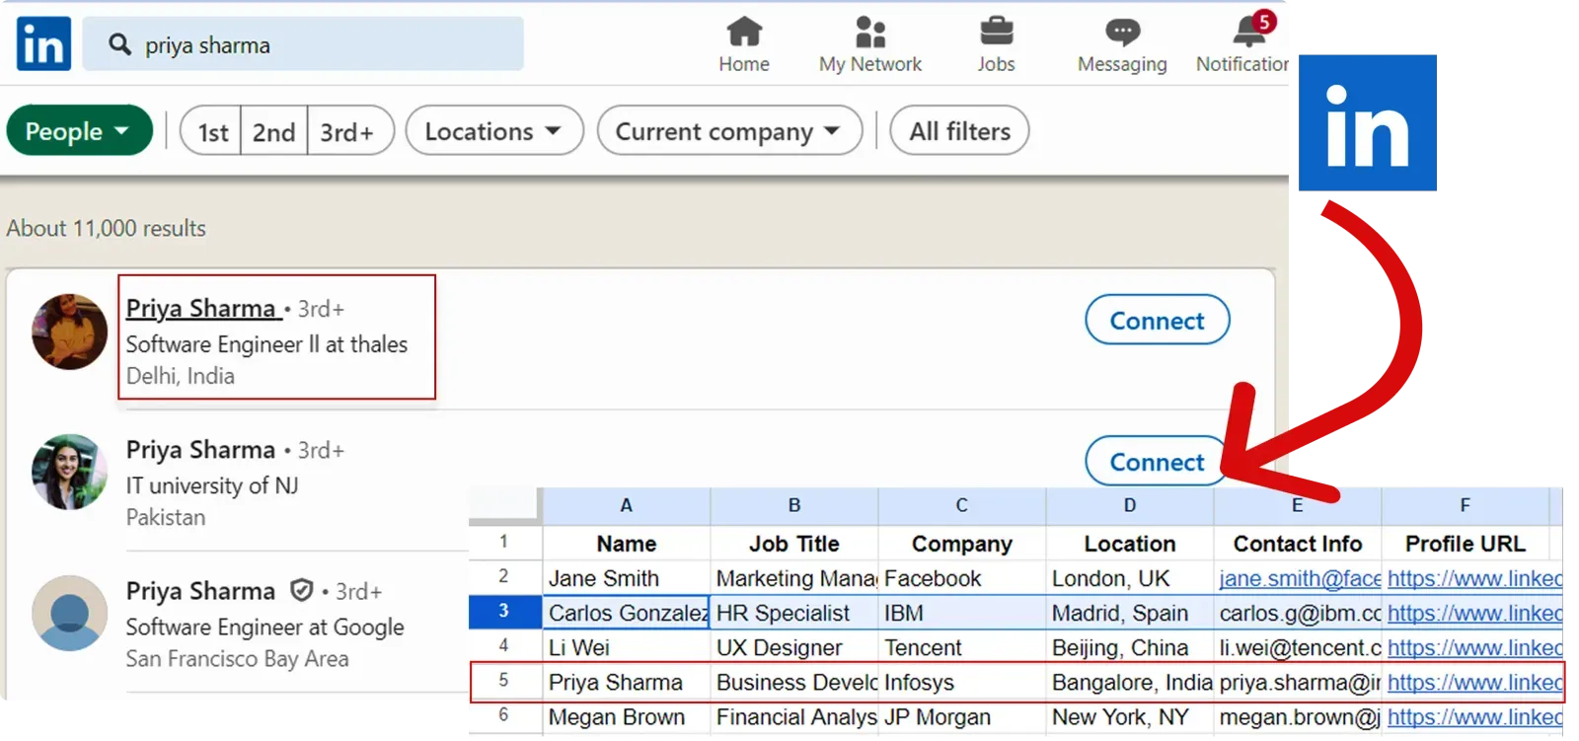Screen dimensions: 1579x741
Task: Click the select-all corner of the spreadsheet
Action: coord(504,505)
